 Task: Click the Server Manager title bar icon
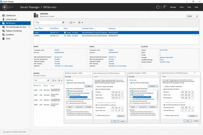pyautogui.click(x=1, y=2)
